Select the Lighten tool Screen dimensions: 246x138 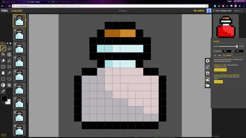[x=3, y=85]
